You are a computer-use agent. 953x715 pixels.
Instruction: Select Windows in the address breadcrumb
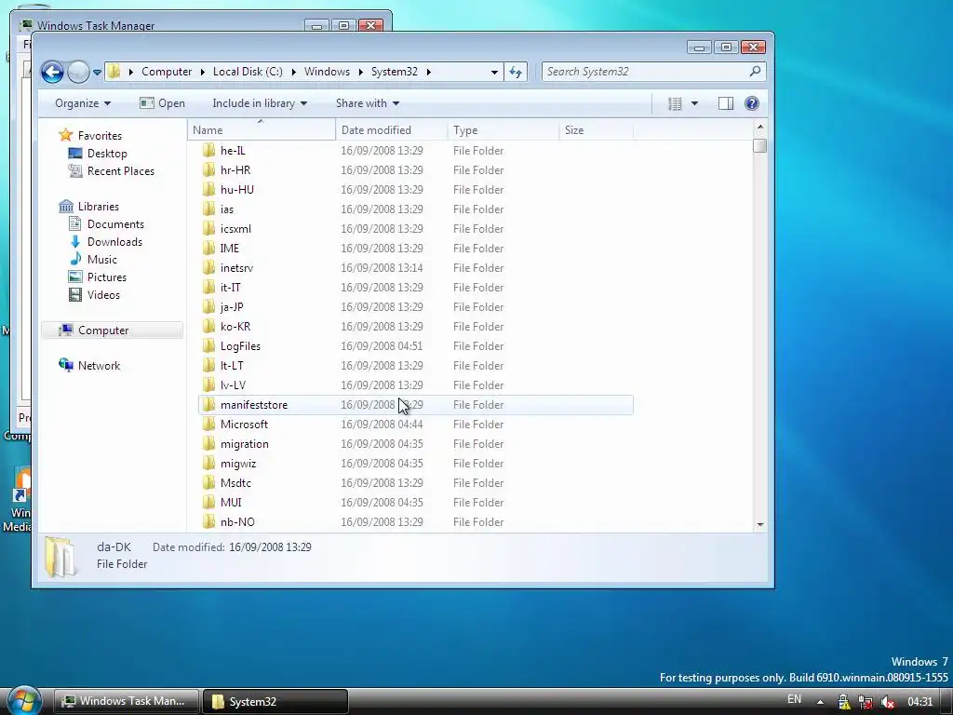pos(327,72)
